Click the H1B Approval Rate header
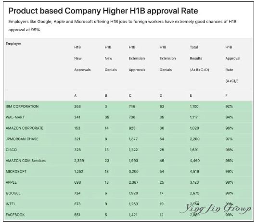This screenshot has height=223, width=256. [x=232, y=64]
